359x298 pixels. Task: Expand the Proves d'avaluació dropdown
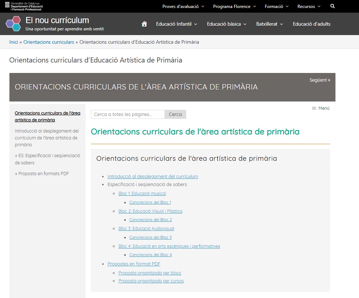(x=183, y=7)
